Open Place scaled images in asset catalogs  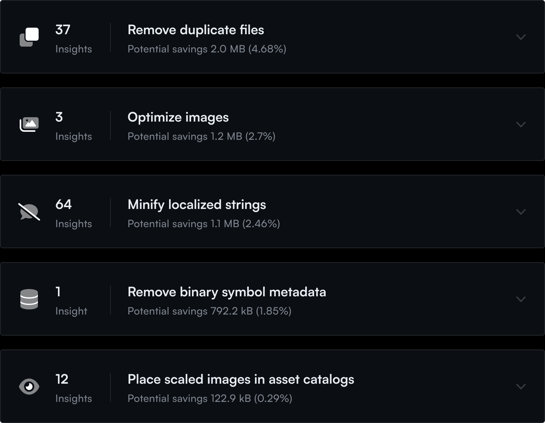pyautogui.click(x=241, y=379)
